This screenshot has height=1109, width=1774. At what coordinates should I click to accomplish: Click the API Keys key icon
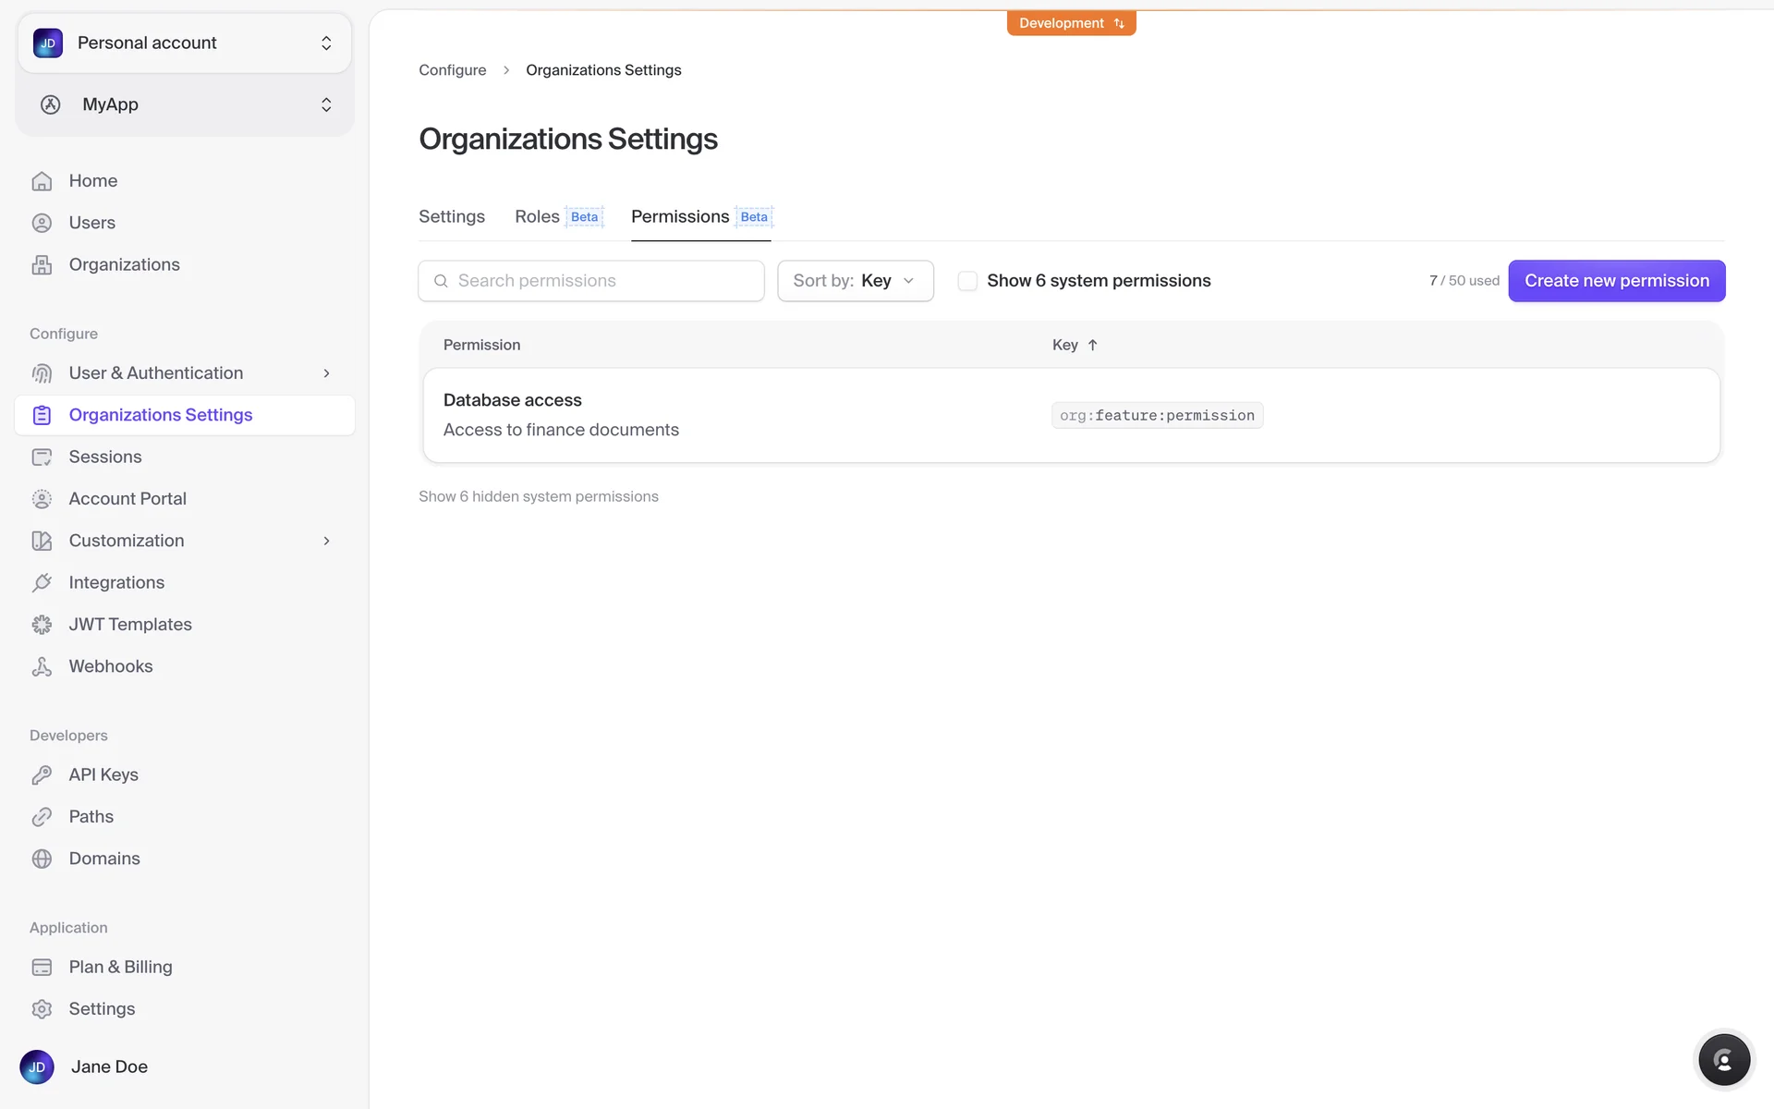42,774
